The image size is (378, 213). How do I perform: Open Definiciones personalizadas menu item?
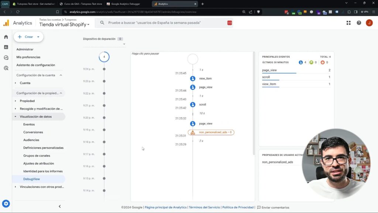point(44,148)
